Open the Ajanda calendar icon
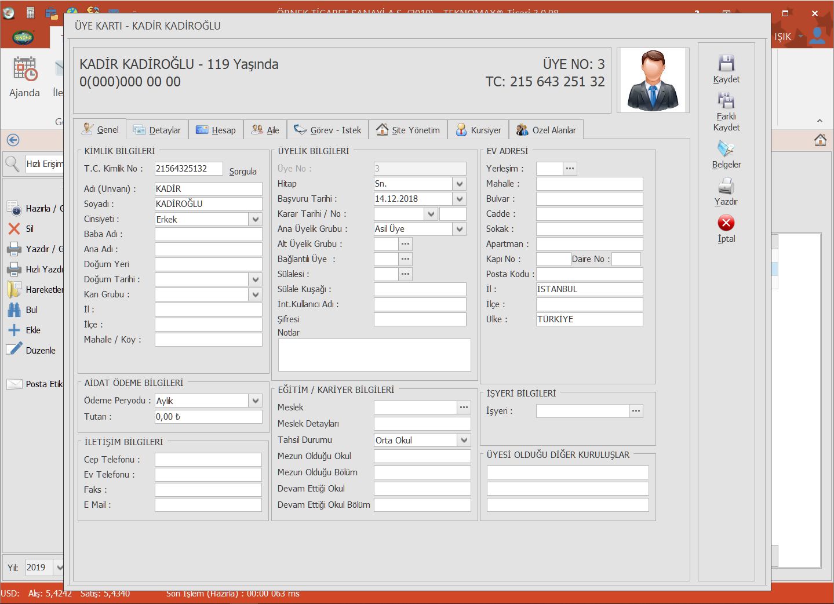Screen dimensions: 834x604 (x=25, y=70)
